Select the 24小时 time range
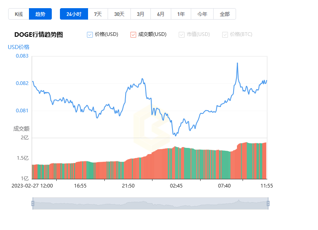Viewport: 318px width, 230px height. [74, 14]
